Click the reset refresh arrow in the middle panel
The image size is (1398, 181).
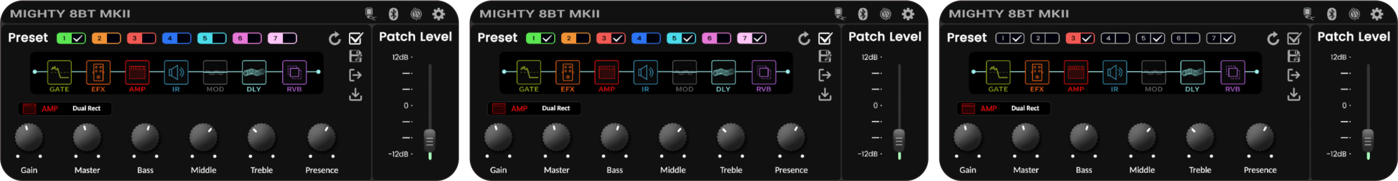pos(804,38)
